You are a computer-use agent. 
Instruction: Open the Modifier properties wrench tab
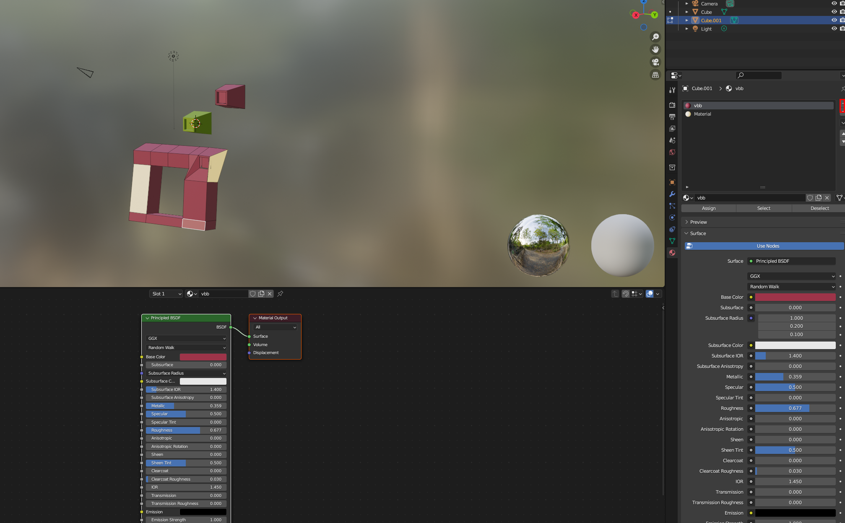672,194
